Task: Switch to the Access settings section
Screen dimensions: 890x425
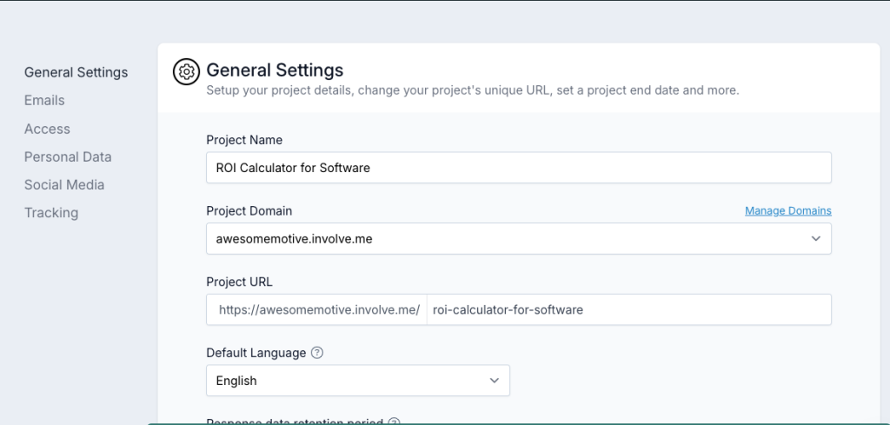Action: [47, 129]
